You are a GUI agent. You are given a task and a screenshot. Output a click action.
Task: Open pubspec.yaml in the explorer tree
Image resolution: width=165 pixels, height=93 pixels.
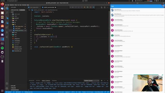[x=18, y=49]
